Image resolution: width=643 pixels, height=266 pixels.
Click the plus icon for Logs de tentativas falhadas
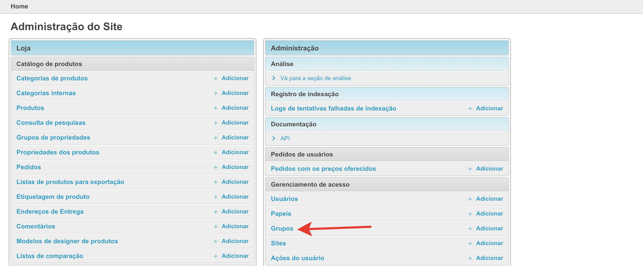click(470, 109)
